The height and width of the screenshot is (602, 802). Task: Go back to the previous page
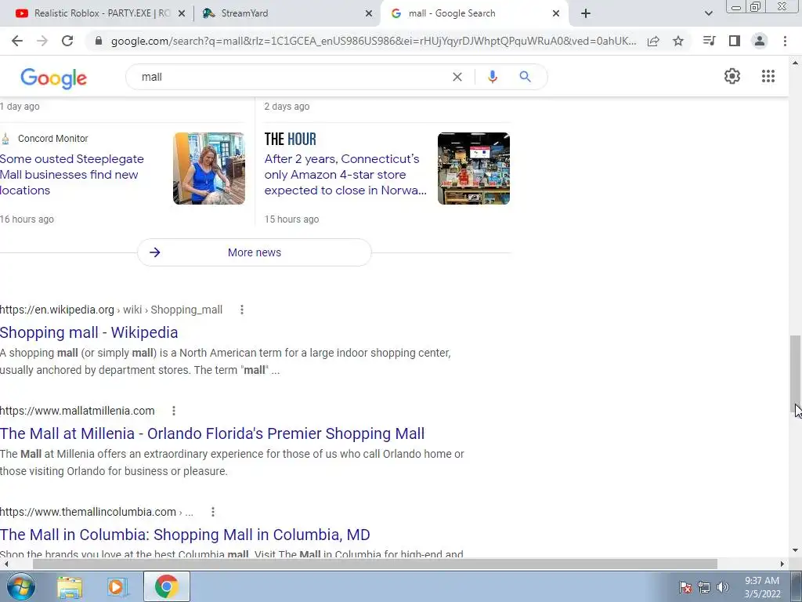tap(17, 41)
